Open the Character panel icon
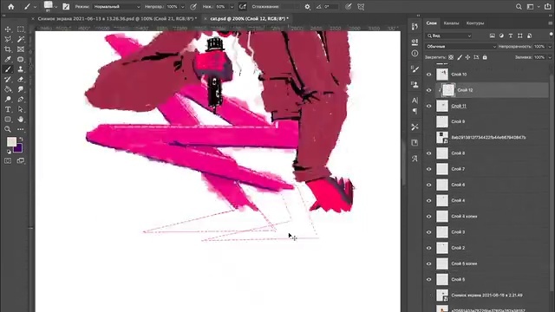The height and width of the screenshot is (312, 555). point(415,101)
